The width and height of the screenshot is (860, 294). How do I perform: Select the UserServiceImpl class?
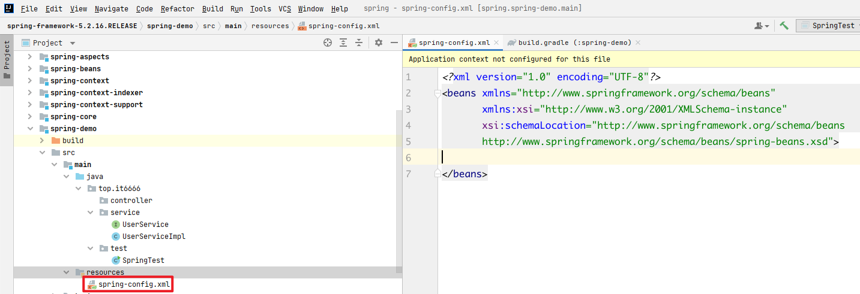(x=154, y=237)
